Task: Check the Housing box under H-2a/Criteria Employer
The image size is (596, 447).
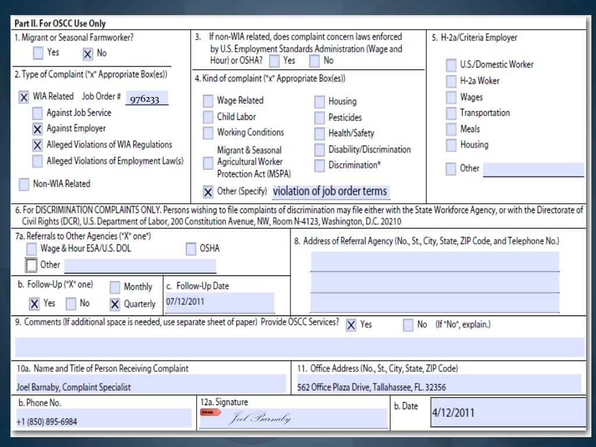Action: [x=451, y=145]
